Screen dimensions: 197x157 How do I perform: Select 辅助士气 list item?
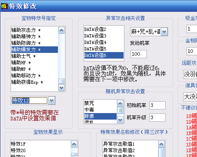coord(35,56)
